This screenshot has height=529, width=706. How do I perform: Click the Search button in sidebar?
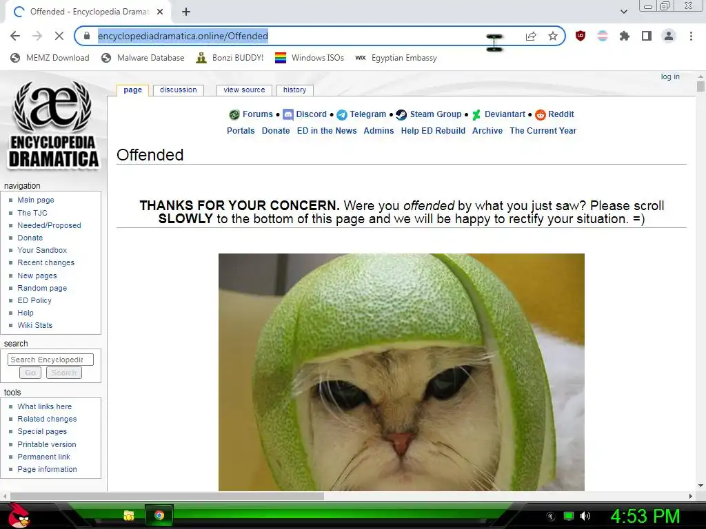[x=64, y=373]
